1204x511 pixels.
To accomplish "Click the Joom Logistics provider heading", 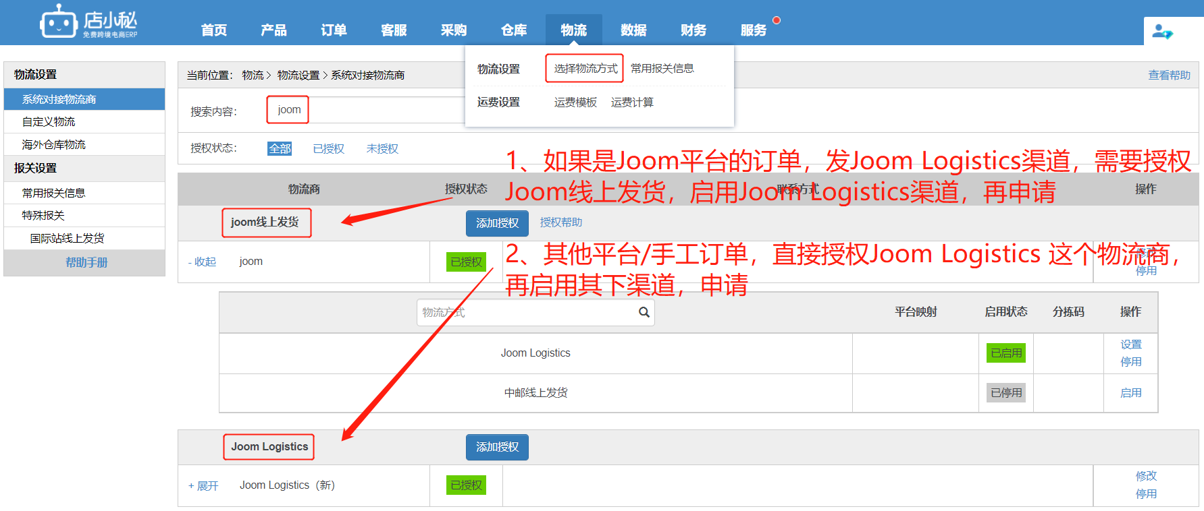I will 269,446.
